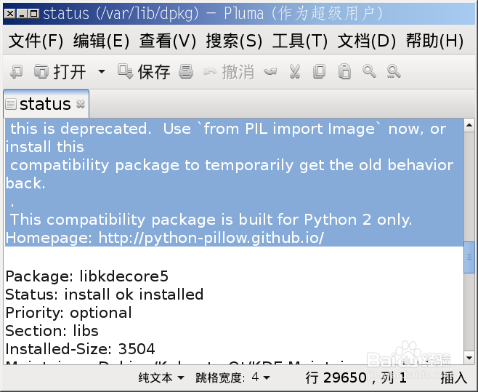Click the copy icon in toolbar
This screenshot has width=478, height=392.
[x=319, y=72]
